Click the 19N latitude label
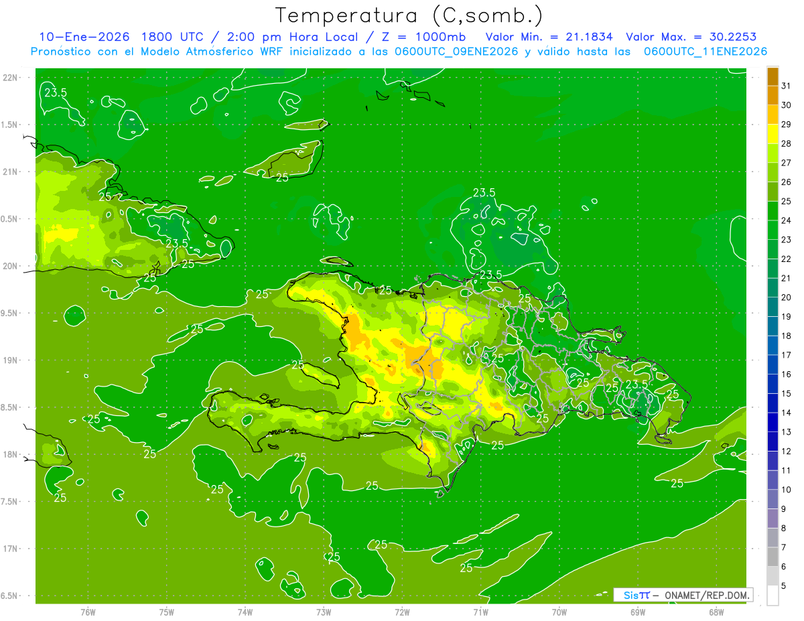The height and width of the screenshot is (621, 804). click(x=11, y=360)
